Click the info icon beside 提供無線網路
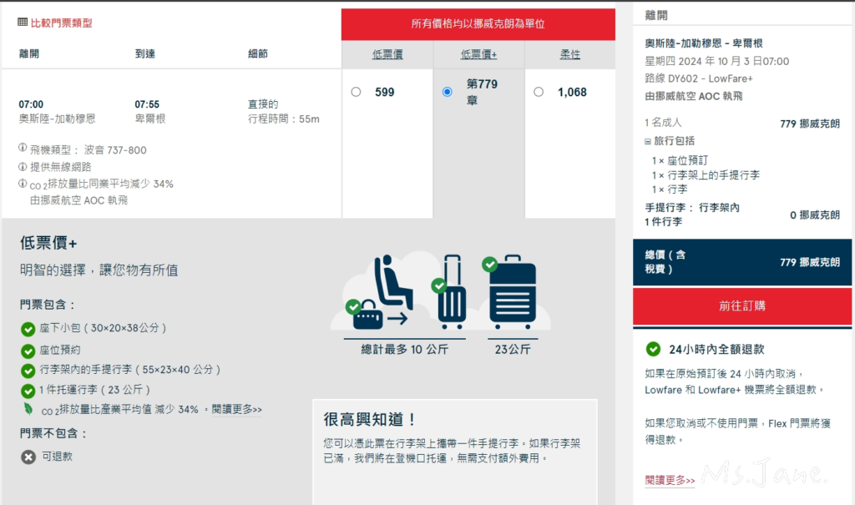The width and height of the screenshot is (855, 505). tap(23, 166)
